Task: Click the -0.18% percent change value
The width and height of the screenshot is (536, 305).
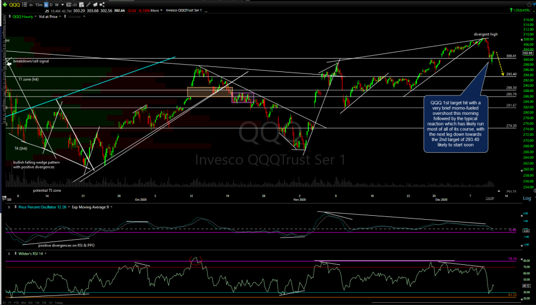Action: coord(143,11)
